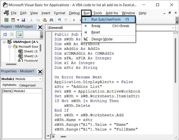Open the Debug menu
Screen dimensions: 179x140
click(74, 13)
